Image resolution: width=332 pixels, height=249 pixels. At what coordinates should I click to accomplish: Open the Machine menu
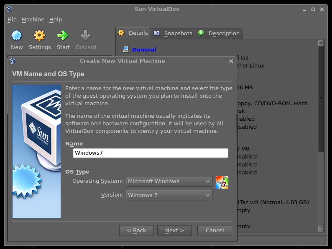click(x=33, y=20)
